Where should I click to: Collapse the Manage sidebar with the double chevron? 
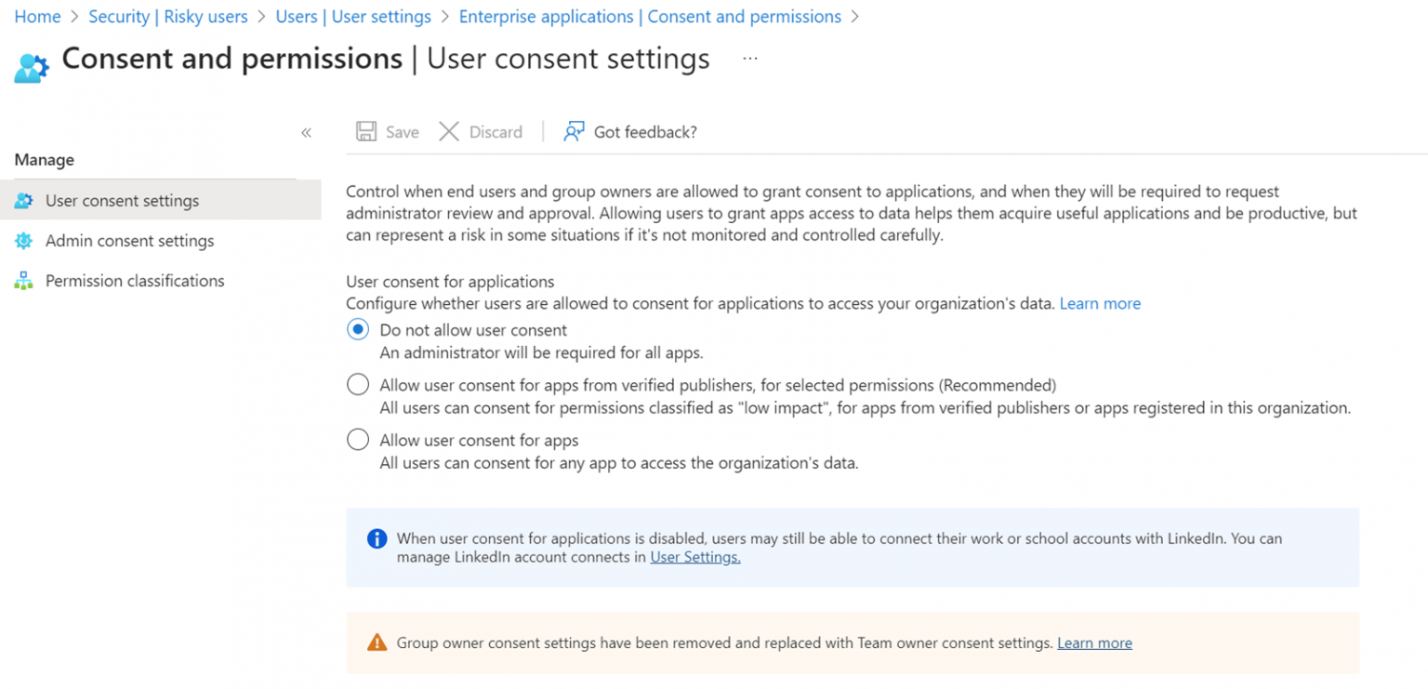[x=306, y=132]
